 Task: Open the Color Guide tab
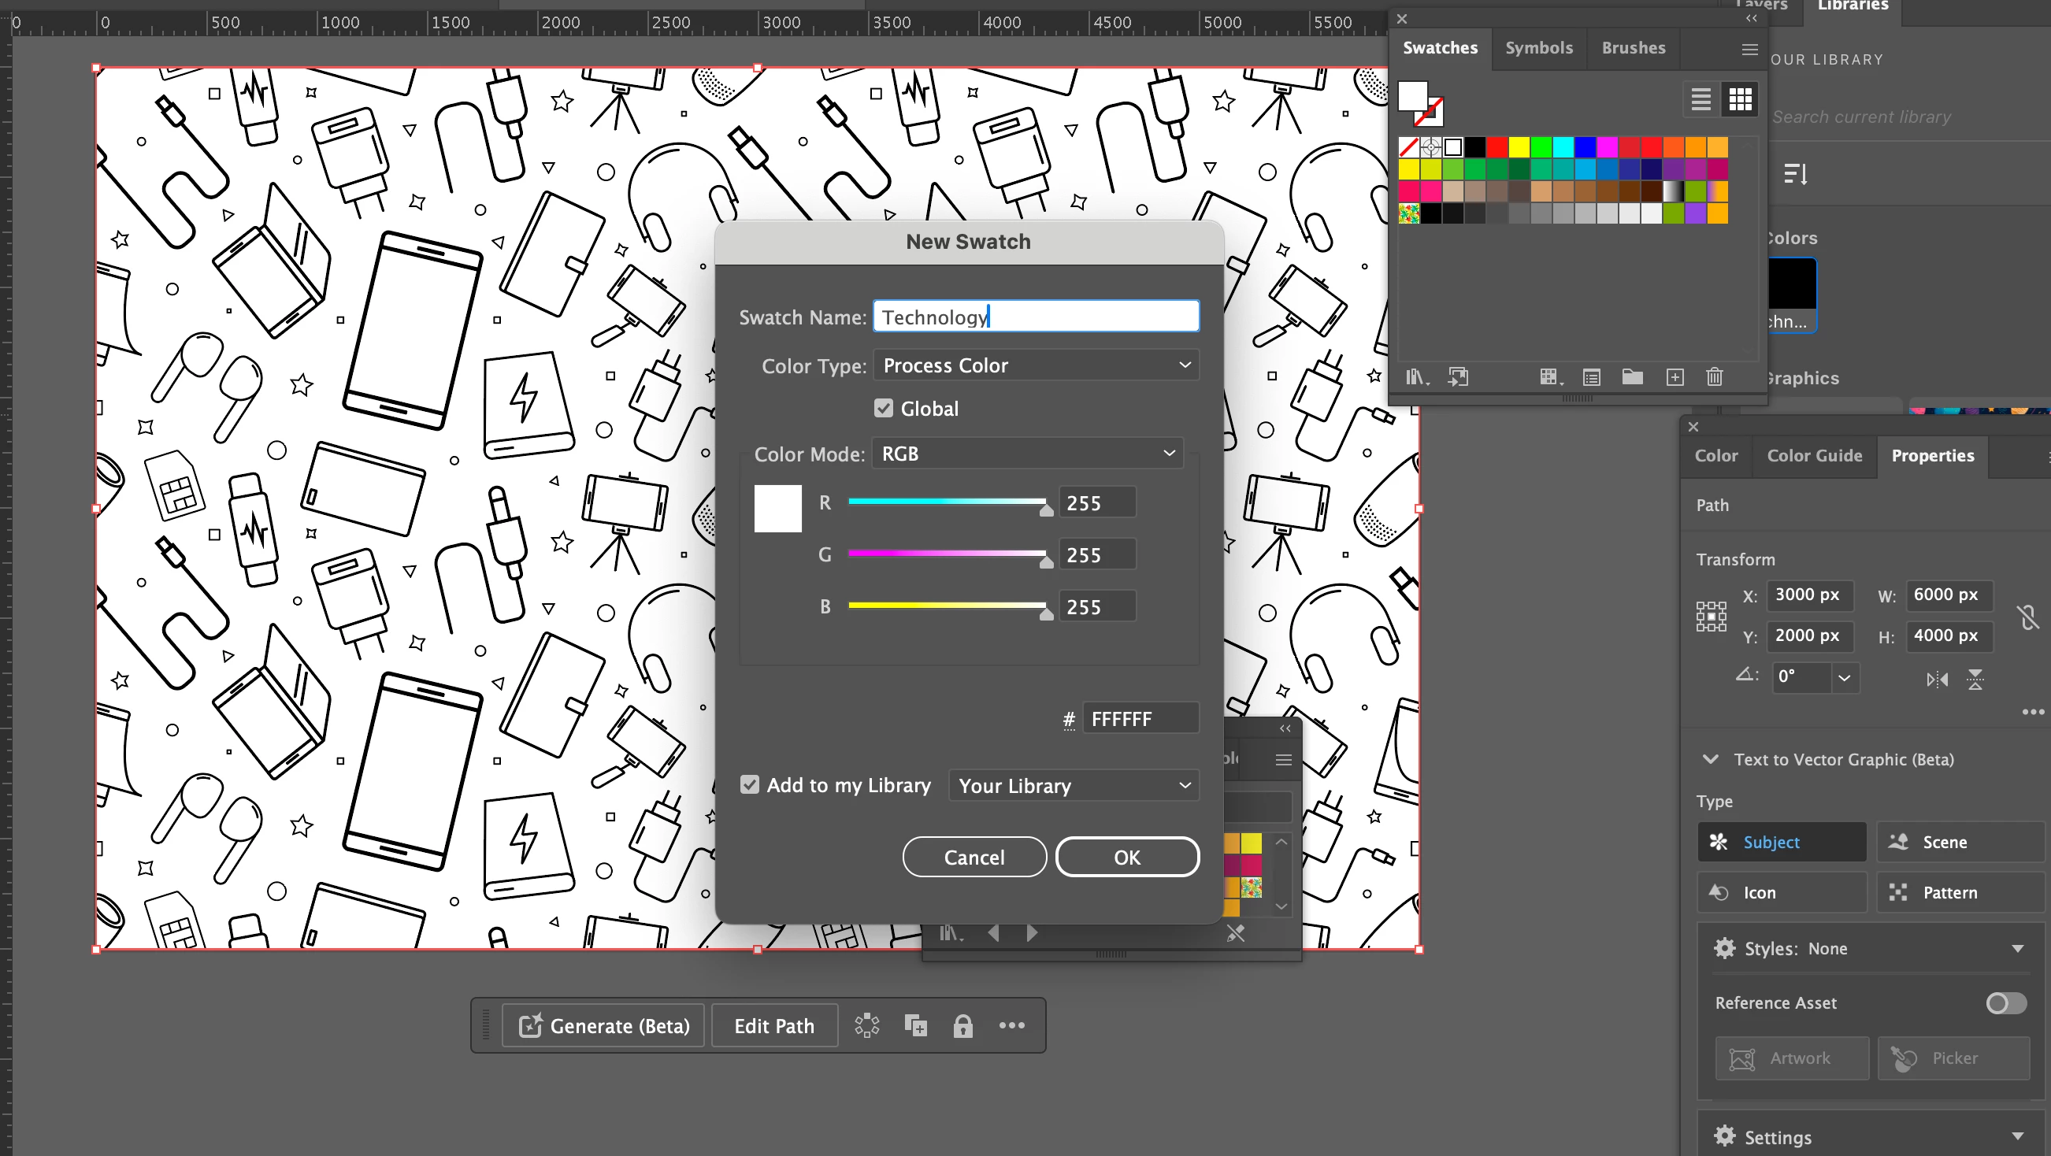point(1814,455)
